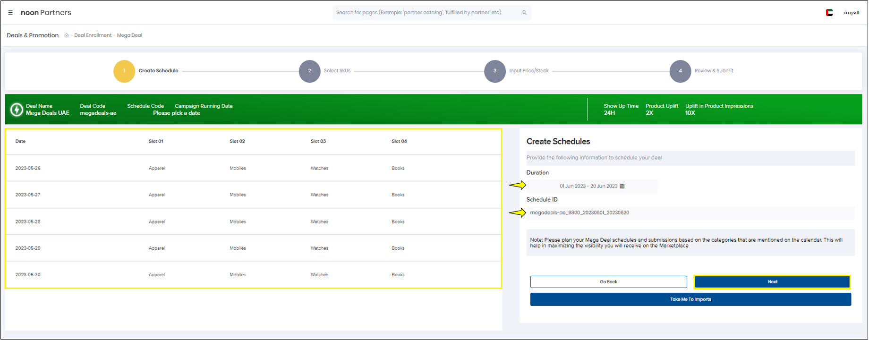Select the 2023-05-29 date cell
Image resolution: width=869 pixels, height=340 pixels.
coord(28,248)
